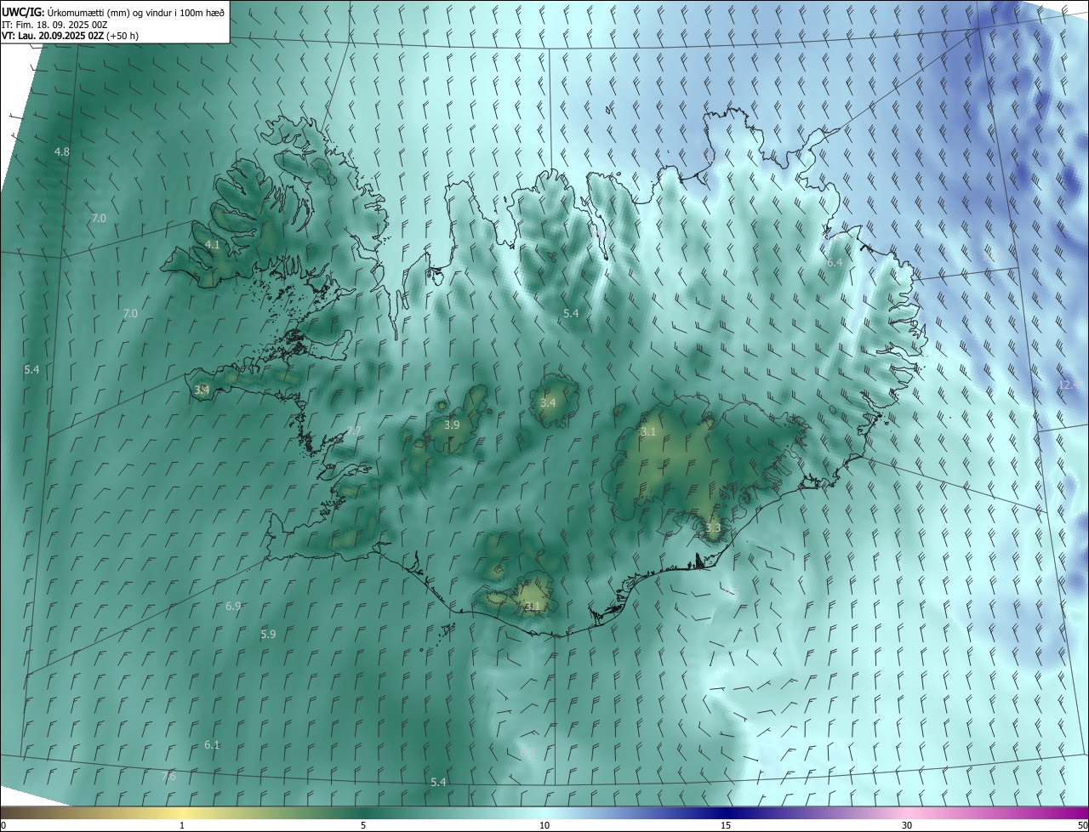1089x832 pixels.
Task: Click the colorbar tick labeled 5
Action: click(x=363, y=825)
